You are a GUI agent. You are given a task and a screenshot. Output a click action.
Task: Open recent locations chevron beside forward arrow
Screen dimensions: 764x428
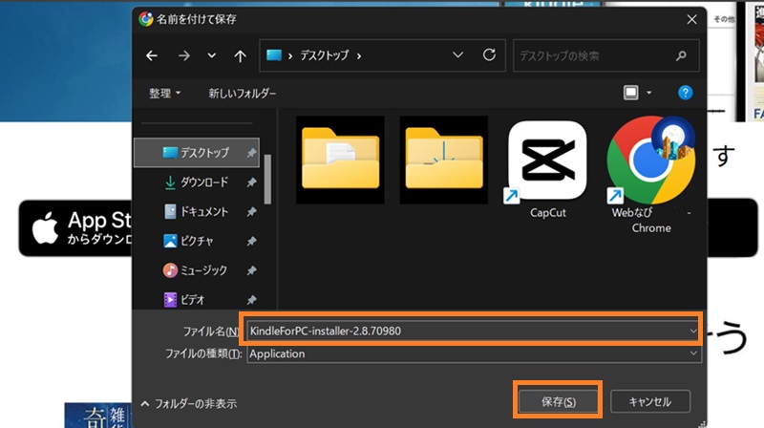click(x=211, y=55)
